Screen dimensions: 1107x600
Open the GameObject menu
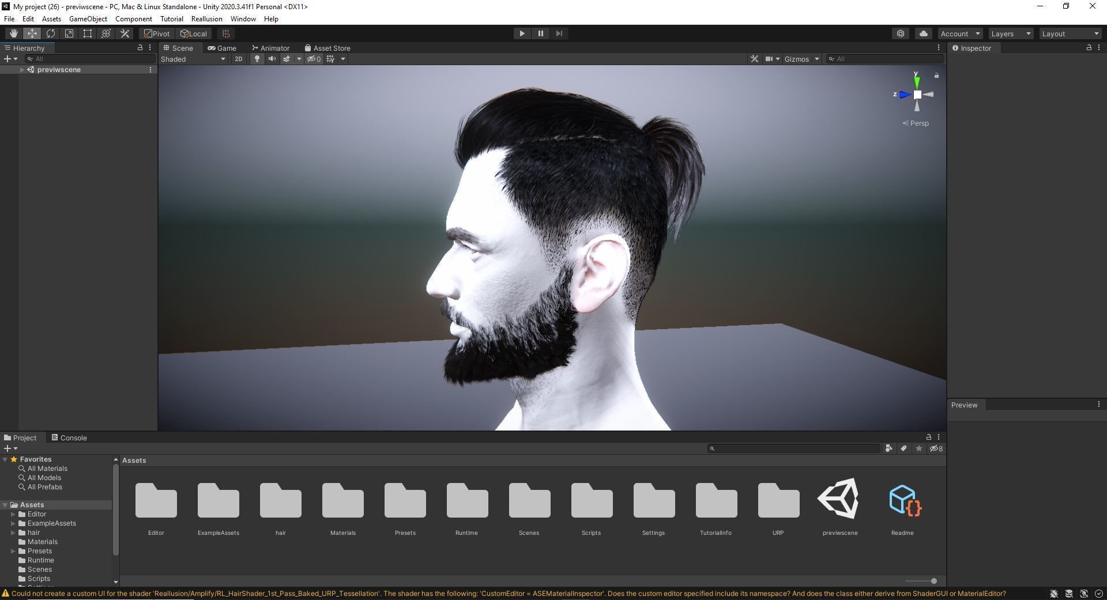click(x=88, y=19)
